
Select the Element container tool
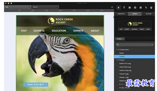130,8
